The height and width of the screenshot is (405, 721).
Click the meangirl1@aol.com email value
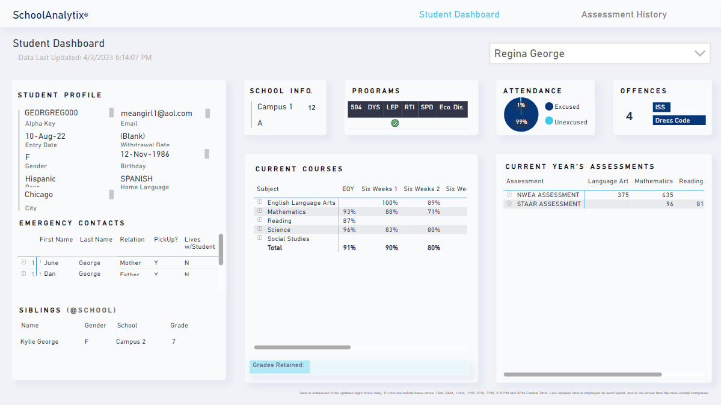pyautogui.click(x=156, y=113)
